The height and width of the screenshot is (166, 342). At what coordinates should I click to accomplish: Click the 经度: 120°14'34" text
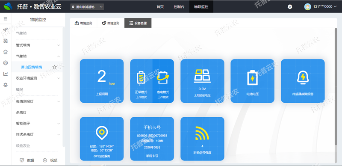pyautogui.click(x=102, y=146)
